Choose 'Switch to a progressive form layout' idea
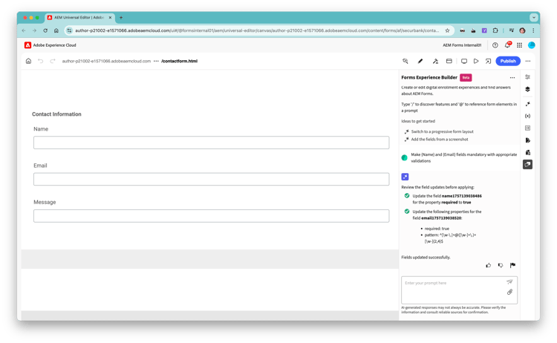Screen dimensions: 557x343 (442, 131)
